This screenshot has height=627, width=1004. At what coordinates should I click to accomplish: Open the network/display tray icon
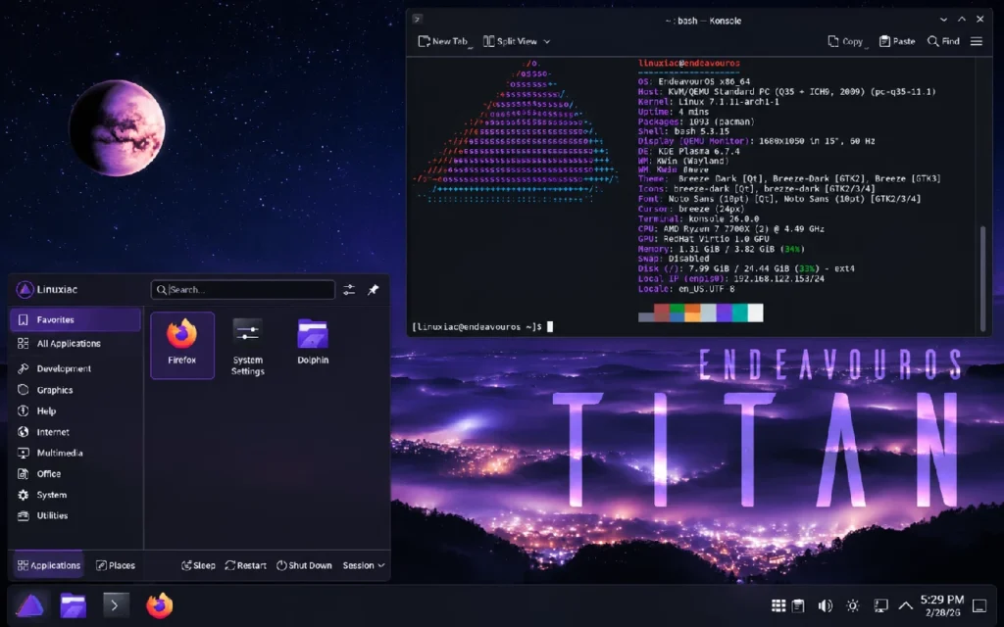[881, 605]
